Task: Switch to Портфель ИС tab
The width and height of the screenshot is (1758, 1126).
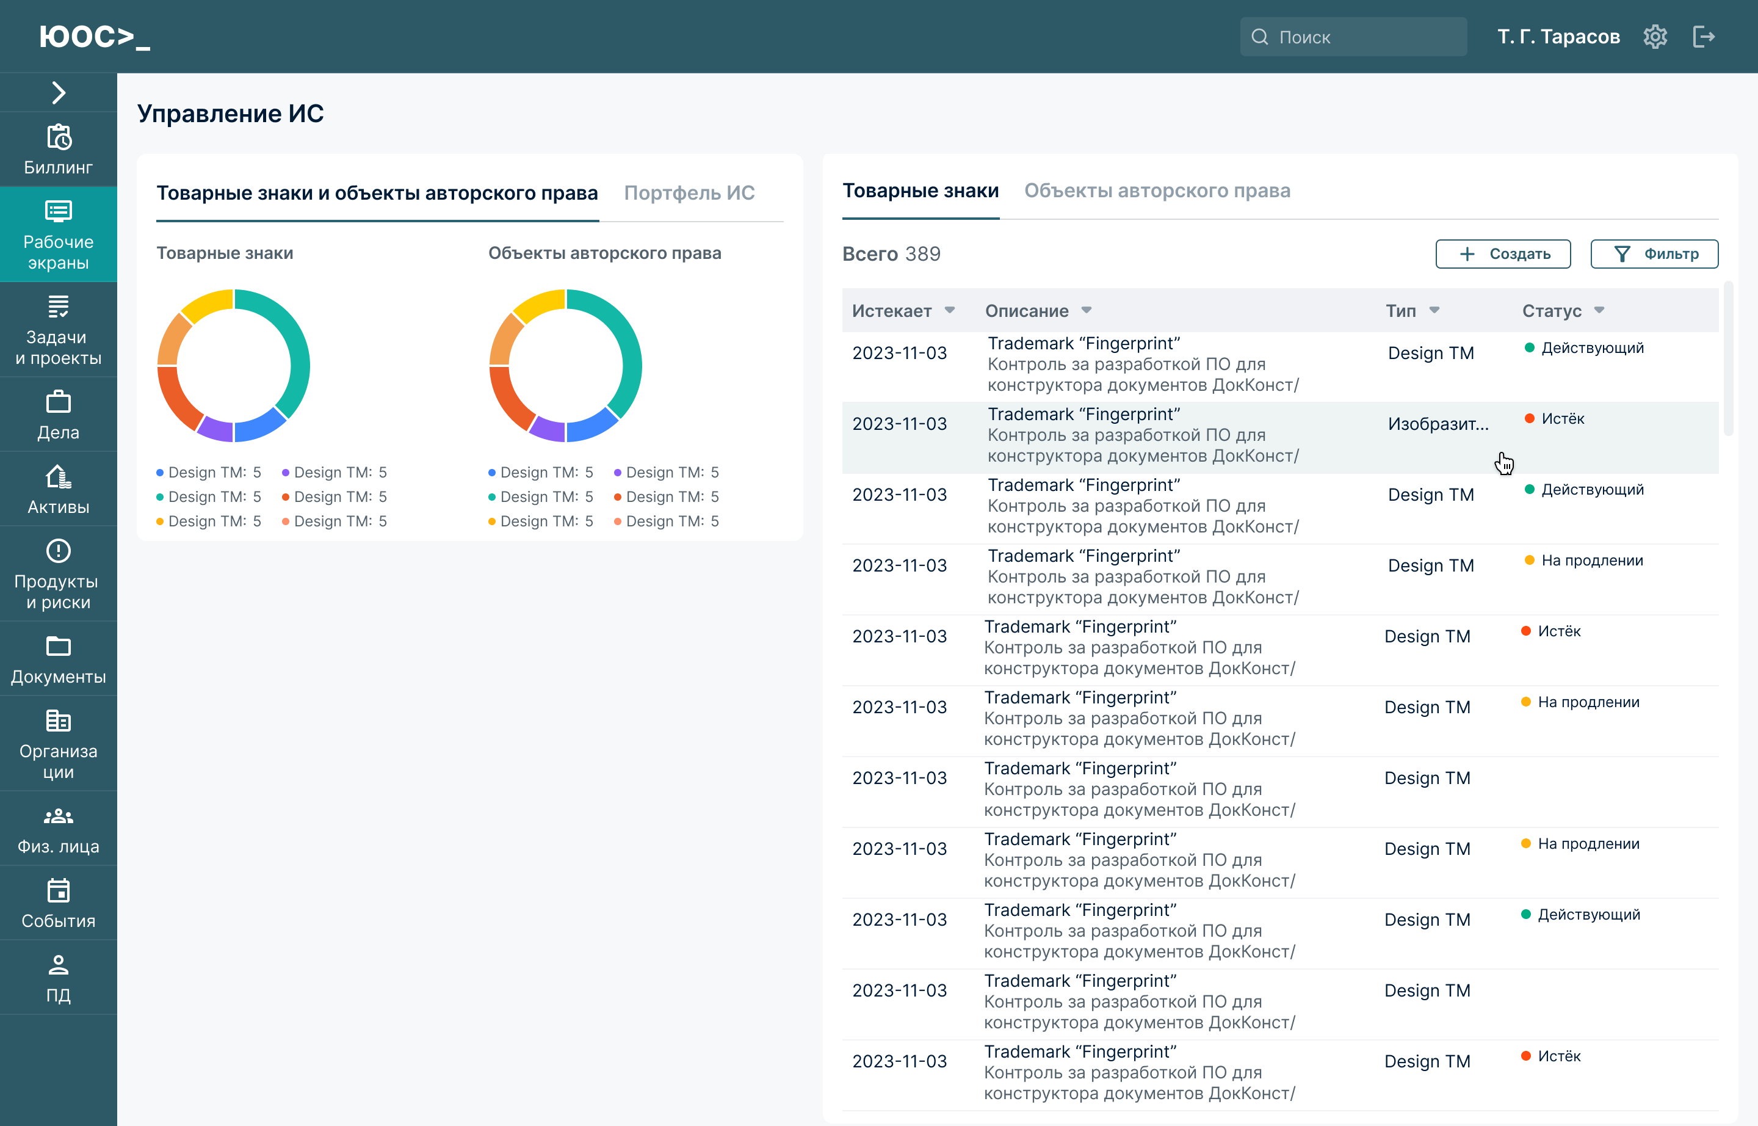Action: 689,193
